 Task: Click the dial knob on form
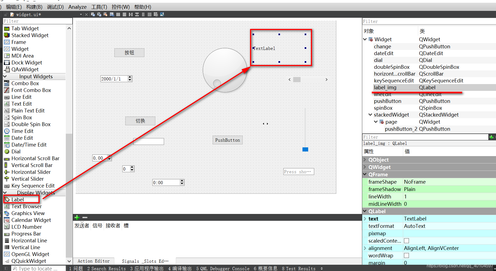(x=217, y=83)
